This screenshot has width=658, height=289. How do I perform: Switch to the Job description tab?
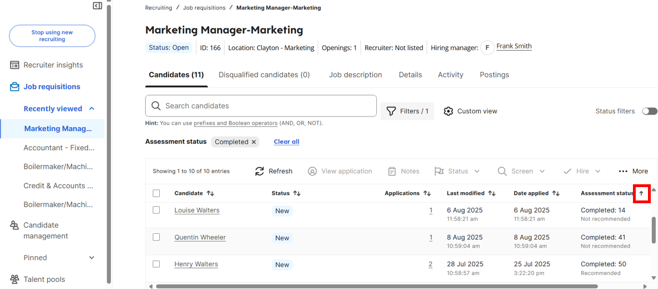pos(355,75)
